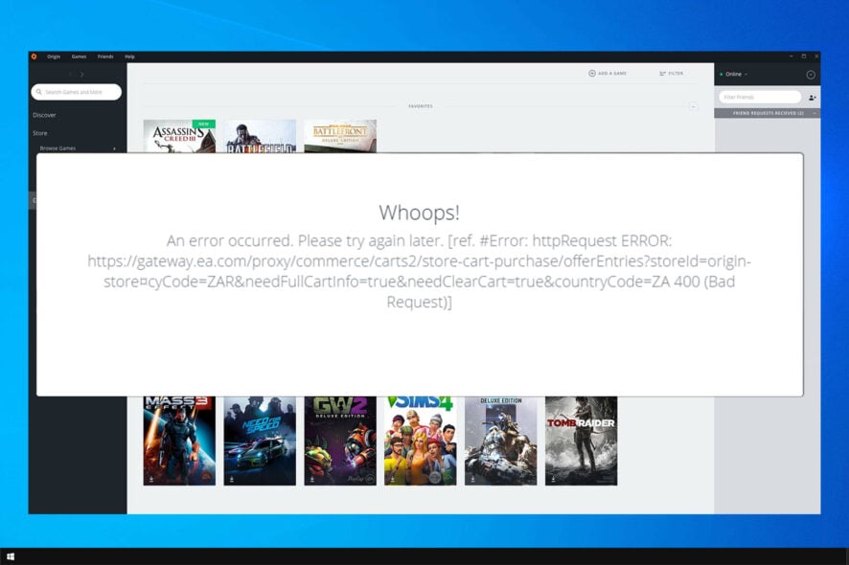Select the Battlefield game tile
Screen dimensions: 849x565
[260, 136]
